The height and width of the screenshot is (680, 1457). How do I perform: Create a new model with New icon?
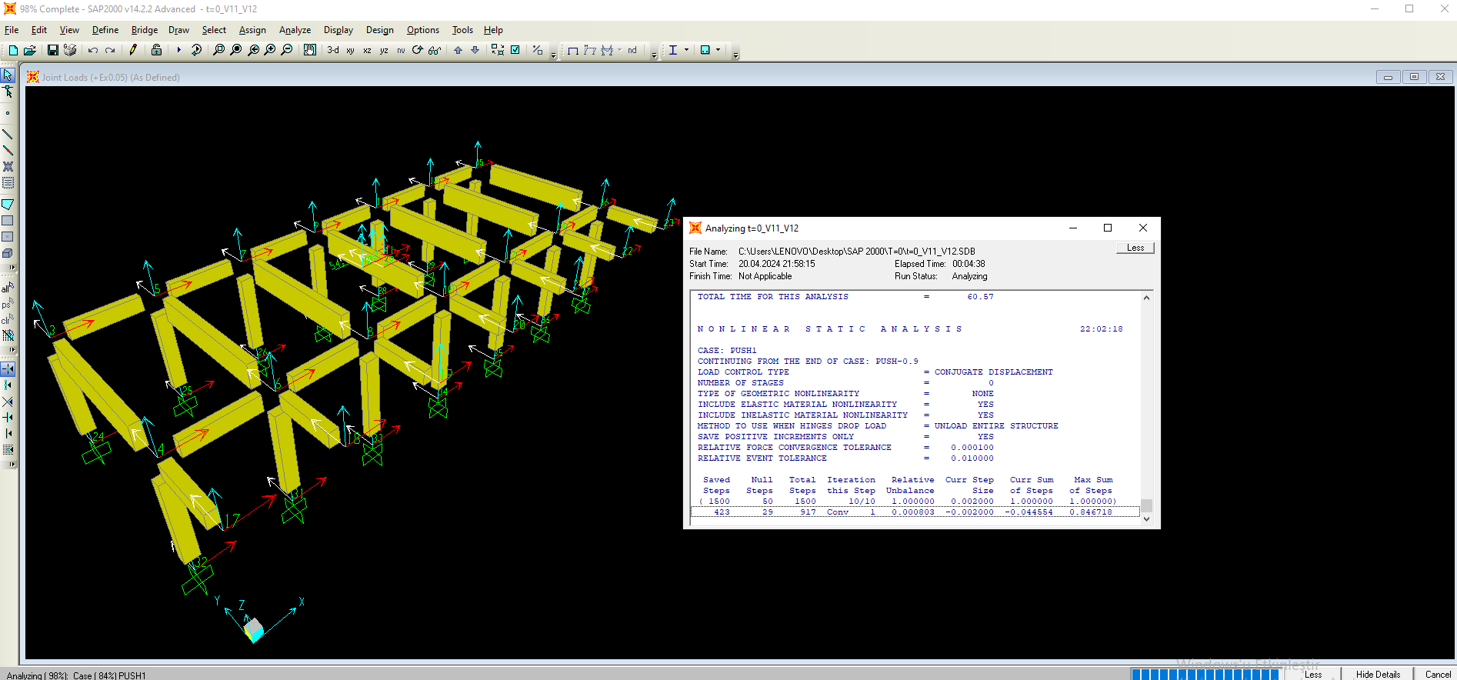tap(13, 50)
